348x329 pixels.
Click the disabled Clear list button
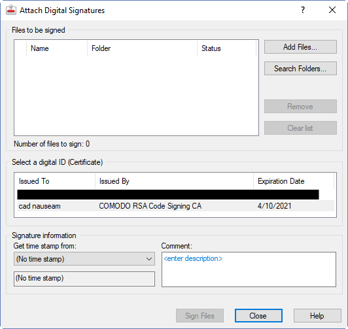pyautogui.click(x=300, y=128)
